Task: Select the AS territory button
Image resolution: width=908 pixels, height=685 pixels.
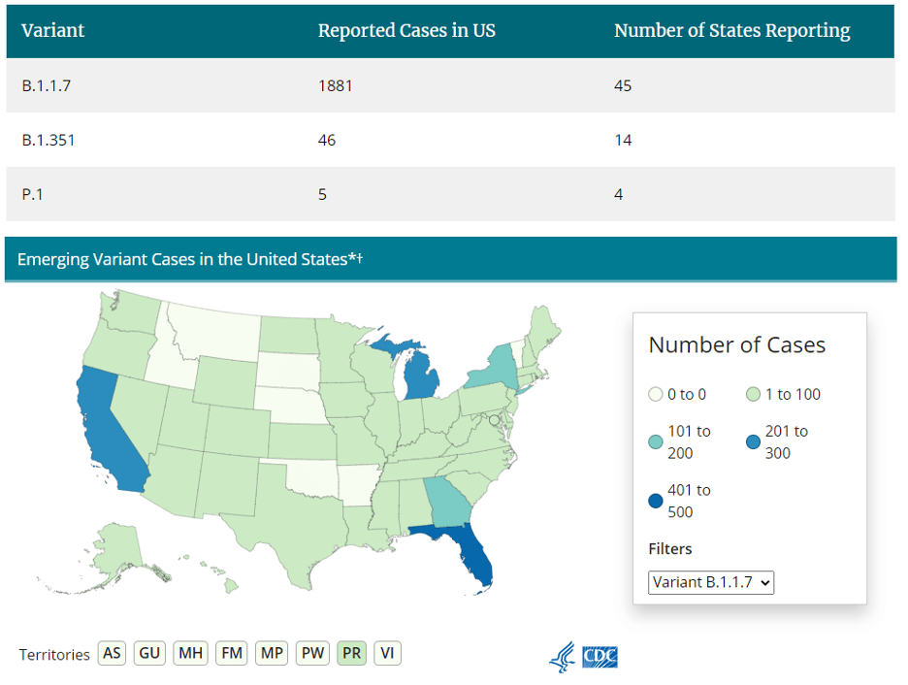Action: (113, 653)
